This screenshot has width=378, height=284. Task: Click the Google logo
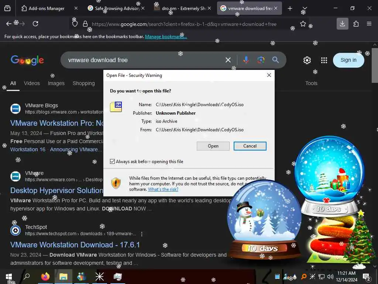tap(27, 60)
